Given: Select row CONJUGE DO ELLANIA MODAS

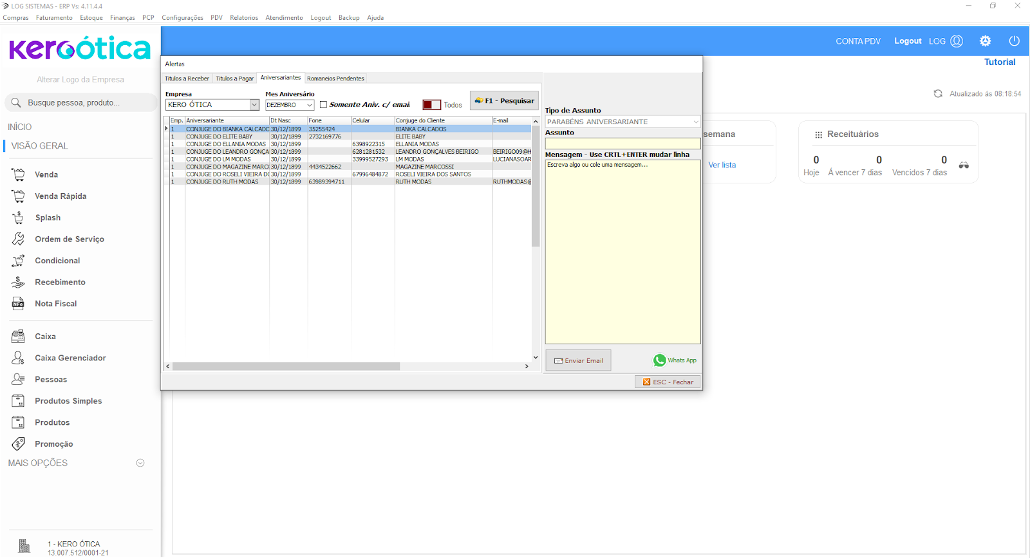Looking at the screenshot, I should [x=351, y=144].
